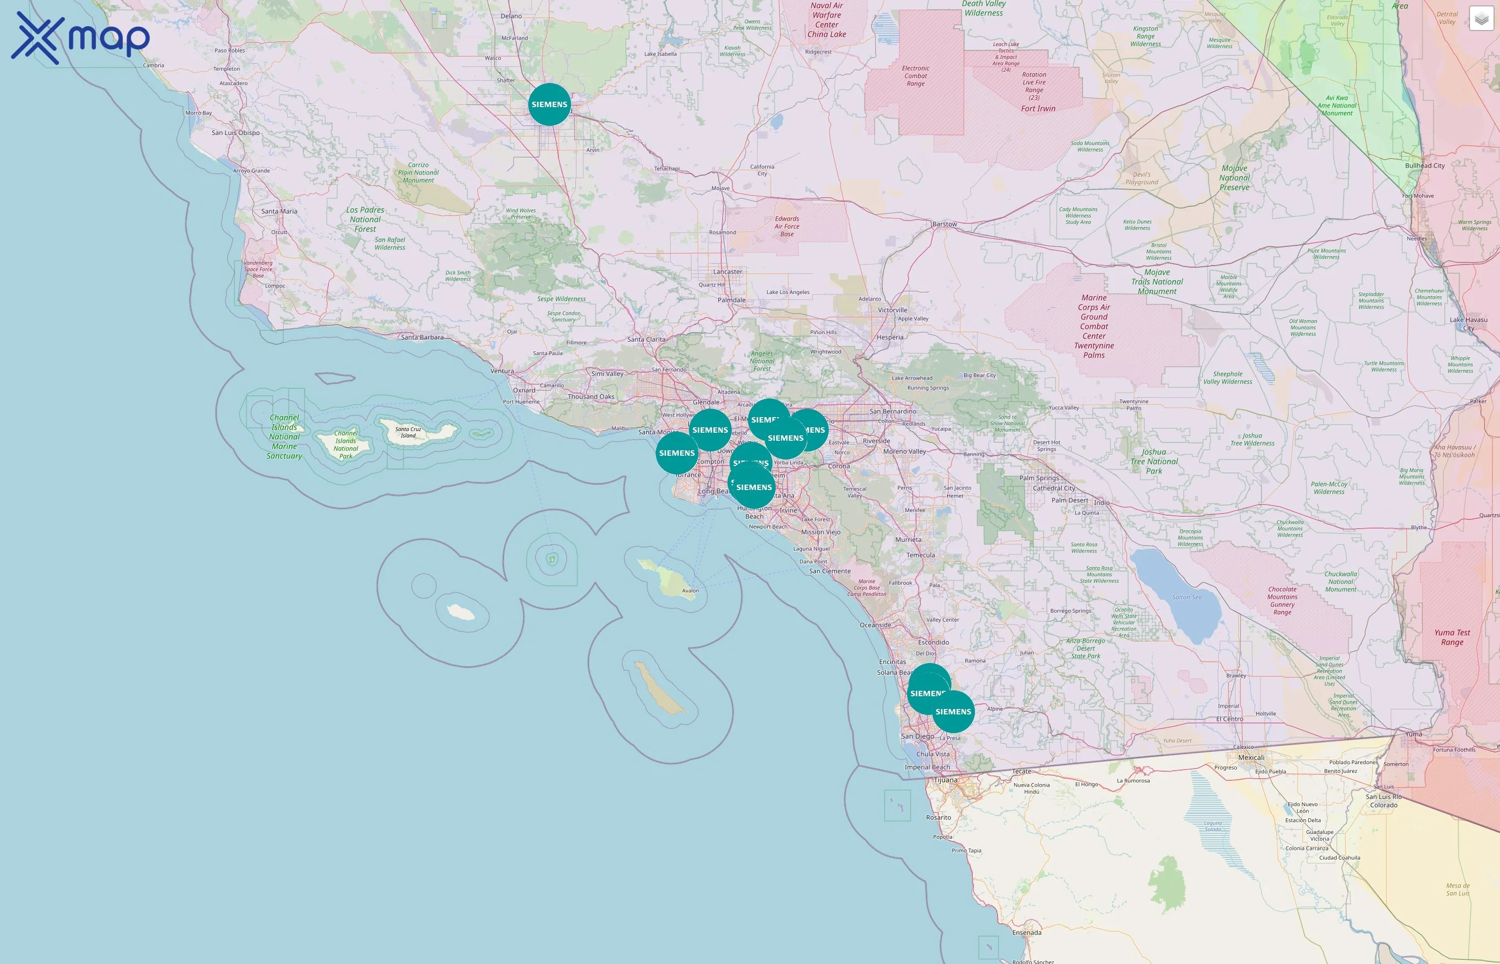
Task: Click the Tijuana city label on the map
Action: [x=946, y=779]
